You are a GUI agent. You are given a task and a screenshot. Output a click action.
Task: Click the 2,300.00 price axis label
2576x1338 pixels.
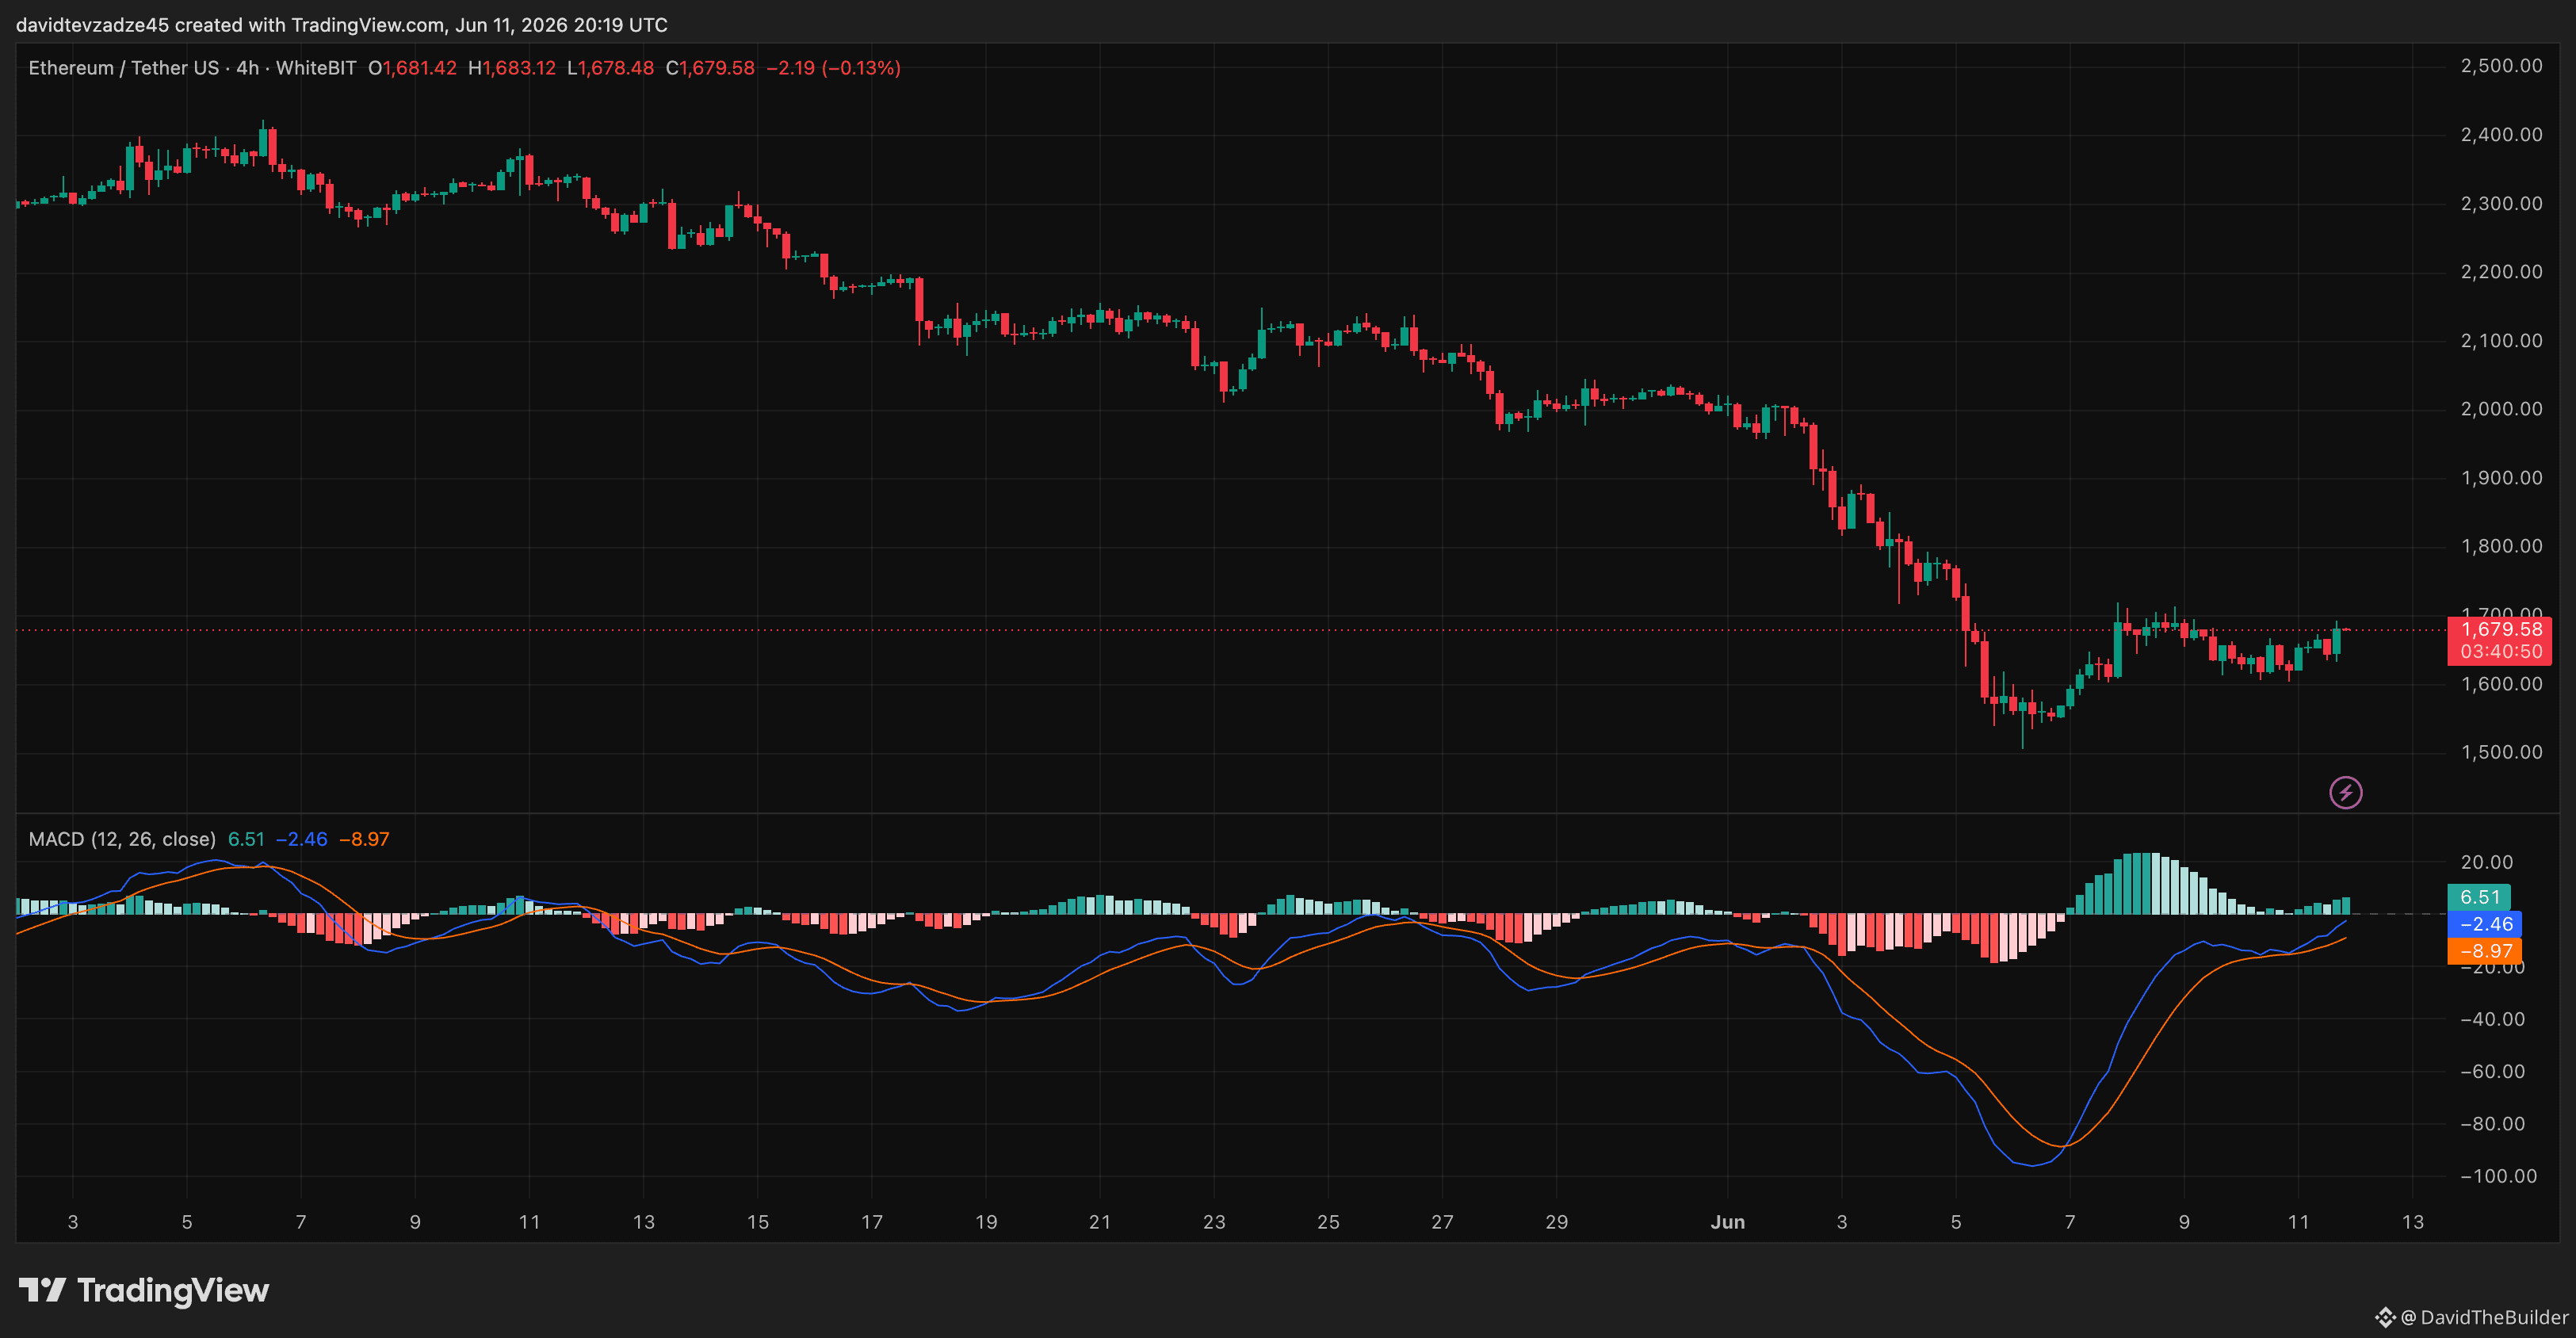[x=2501, y=204]
